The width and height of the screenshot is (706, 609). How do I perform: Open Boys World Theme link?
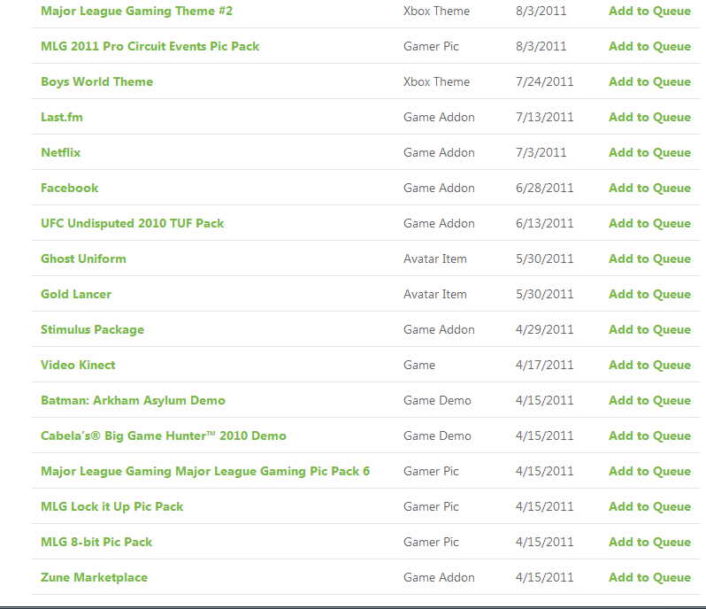pyautogui.click(x=96, y=81)
